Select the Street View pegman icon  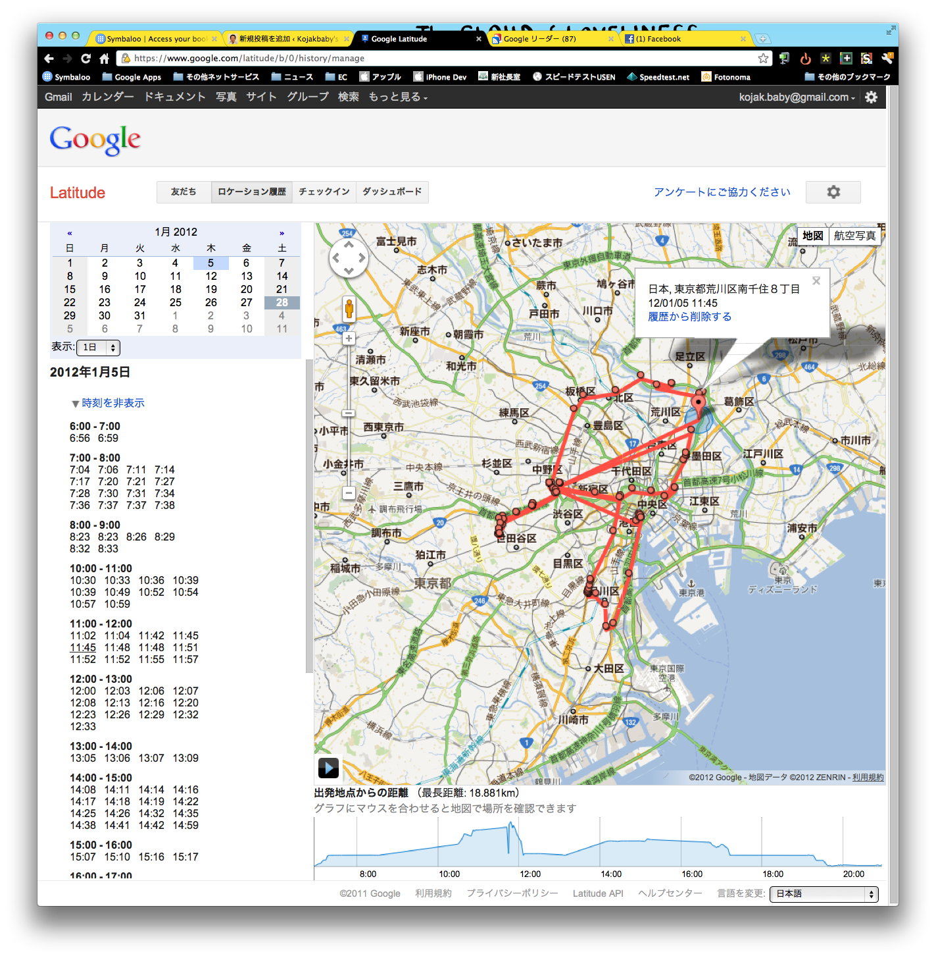[x=349, y=308]
